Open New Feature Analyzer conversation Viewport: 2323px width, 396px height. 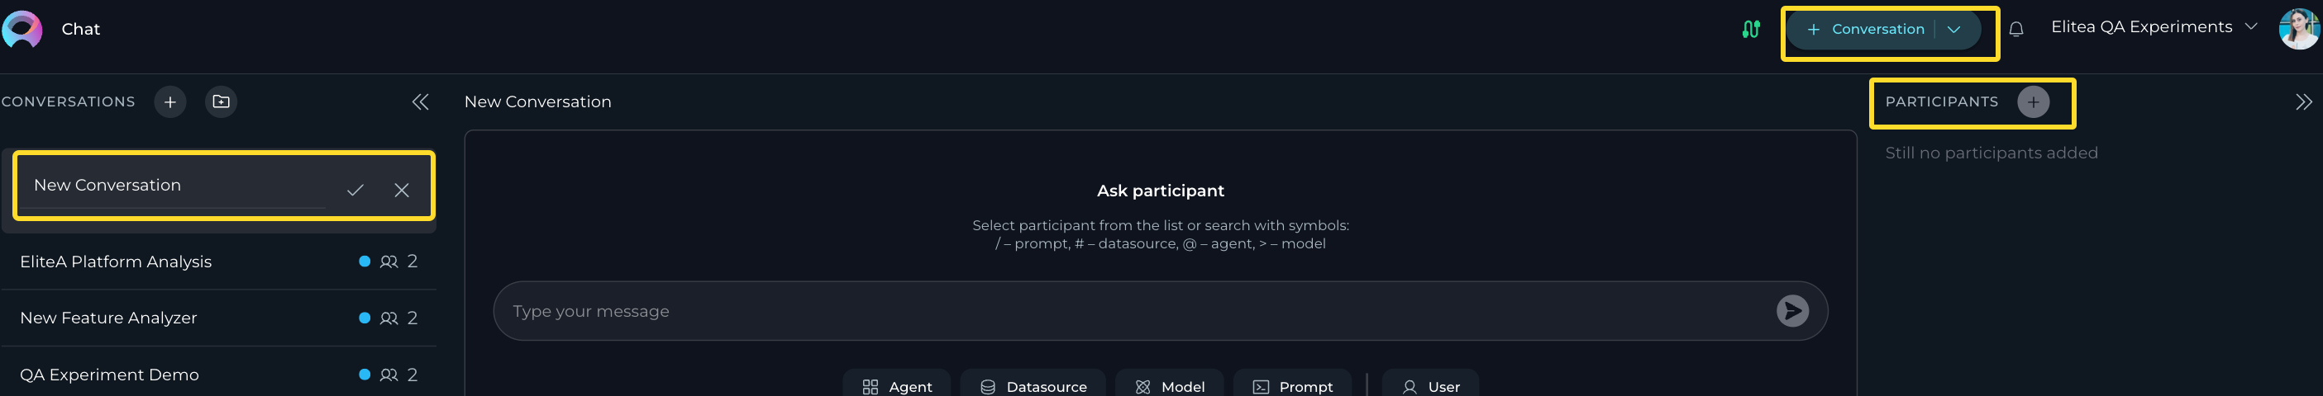218,318
